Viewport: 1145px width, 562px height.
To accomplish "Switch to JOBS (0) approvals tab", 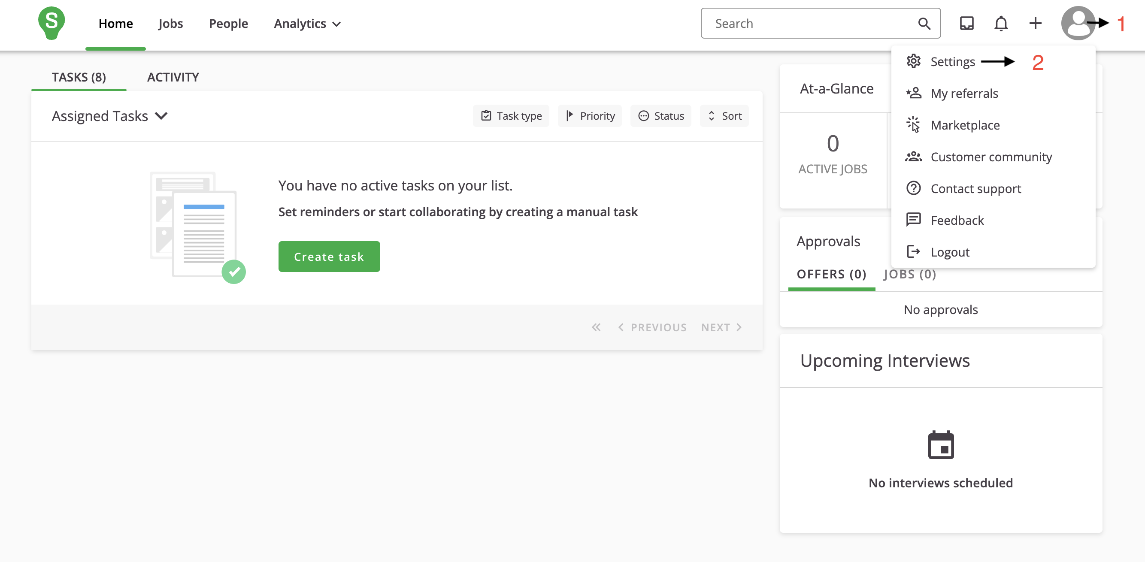I will pyautogui.click(x=910, y=274).
